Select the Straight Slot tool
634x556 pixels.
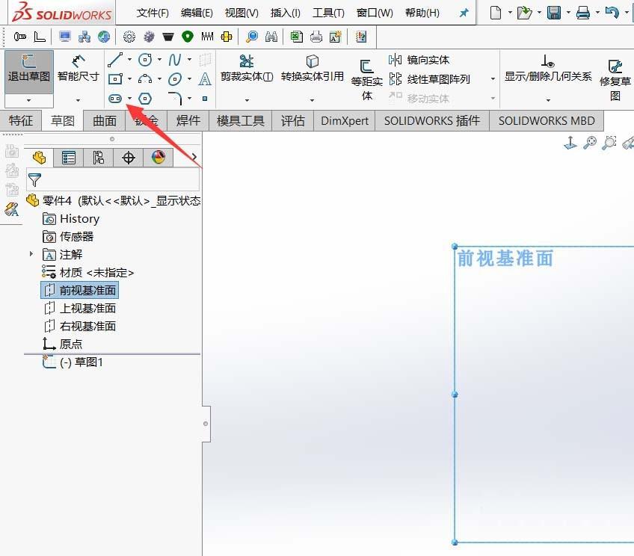(x=115, y=98)
